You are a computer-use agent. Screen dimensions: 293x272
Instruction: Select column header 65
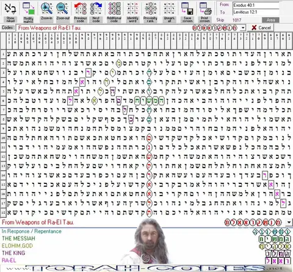(x=289, y=40)
